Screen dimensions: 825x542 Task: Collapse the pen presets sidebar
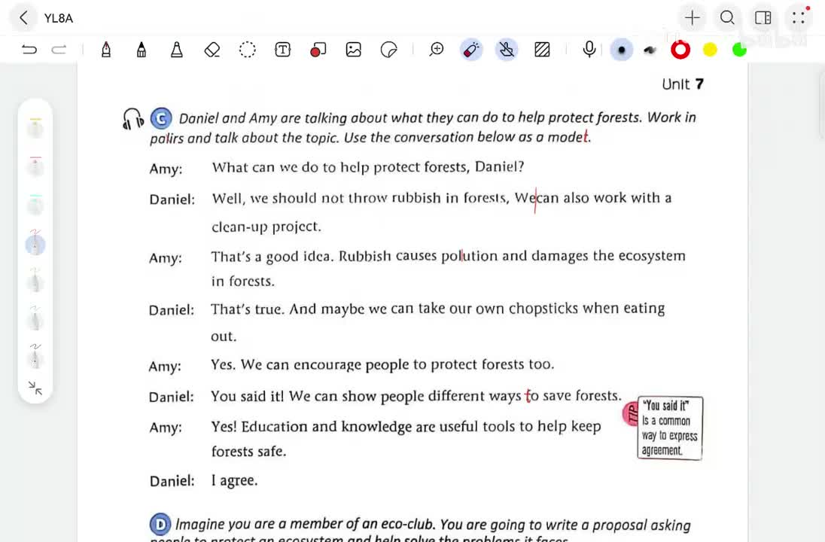pyautogui.click(x=35, y=388)
